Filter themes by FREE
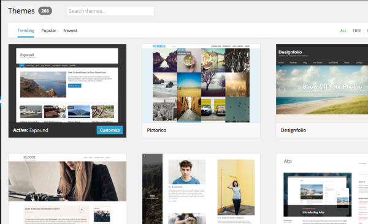This screenshot has height=224, width=368. point(357,31)
